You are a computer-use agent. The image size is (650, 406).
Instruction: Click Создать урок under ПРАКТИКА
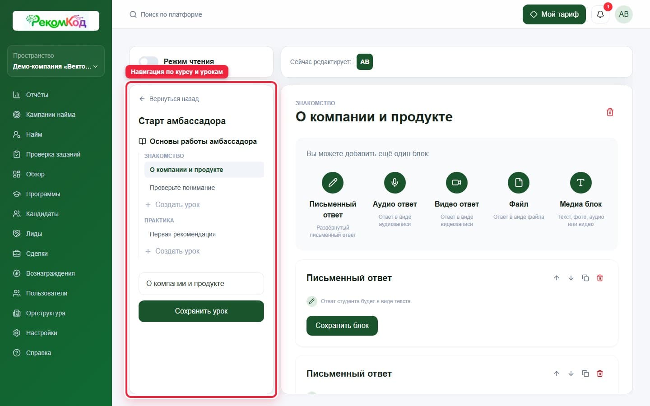point(172,251)
